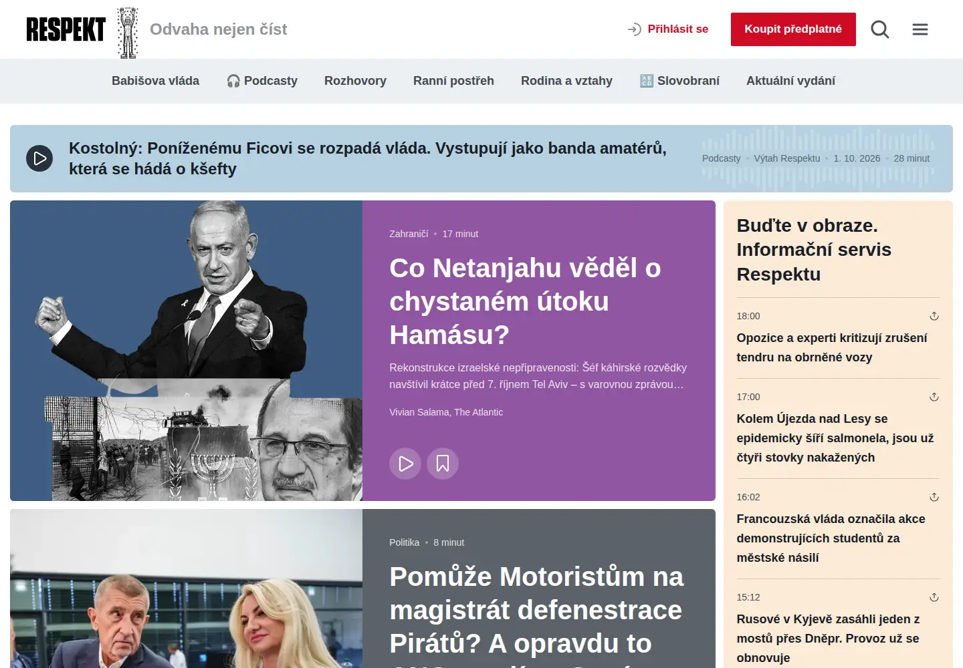Viewport: 963px width, 668px height.
Task: Play the Kostolný podcast episode
Action: coord(39,158)
